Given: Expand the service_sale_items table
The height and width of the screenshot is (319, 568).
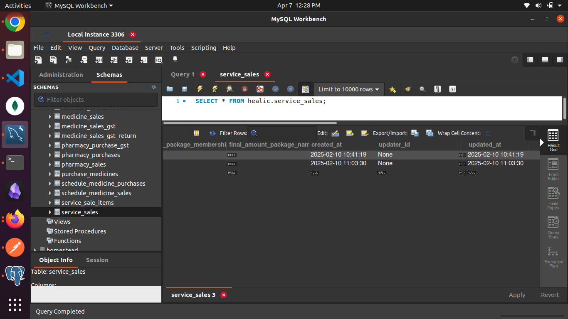Looking at the screenshot, I should [50, 203].
